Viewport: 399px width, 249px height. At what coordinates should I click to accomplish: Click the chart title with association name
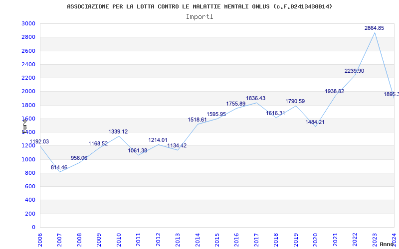click(x=199, y=6)
